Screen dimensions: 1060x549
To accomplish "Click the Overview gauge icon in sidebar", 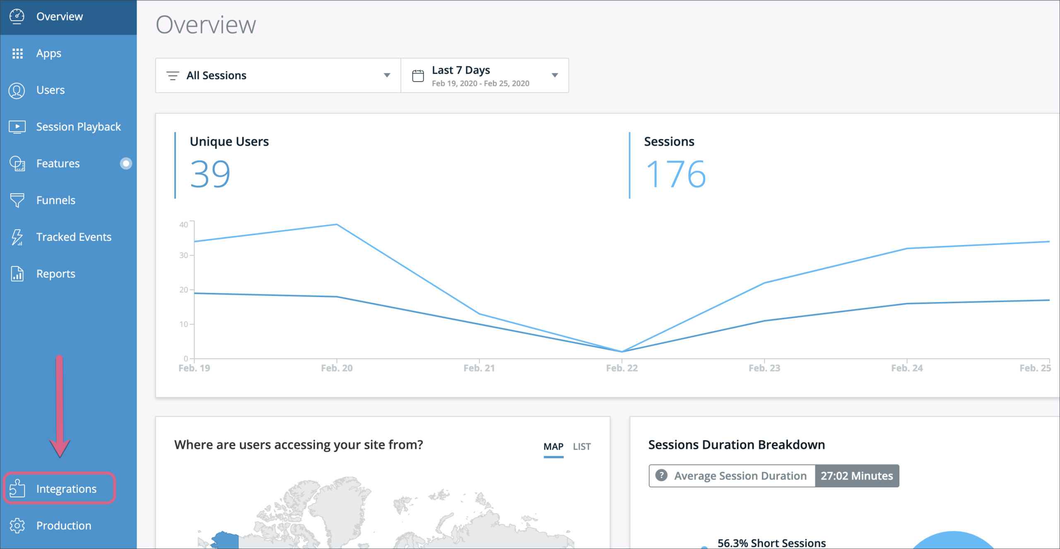I will (17, 17).
